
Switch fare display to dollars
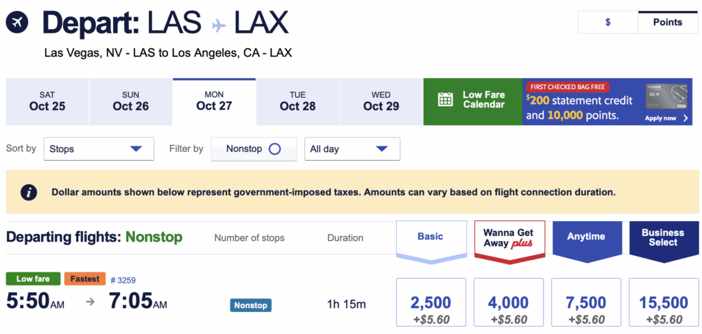[607, 22]
